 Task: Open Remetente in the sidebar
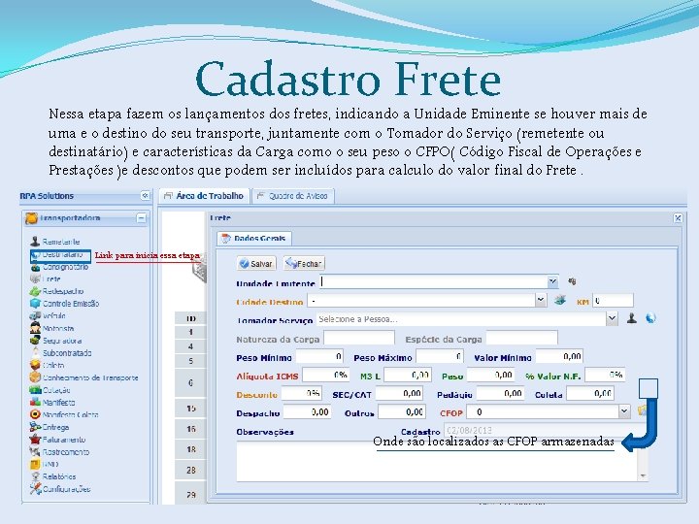55,242
